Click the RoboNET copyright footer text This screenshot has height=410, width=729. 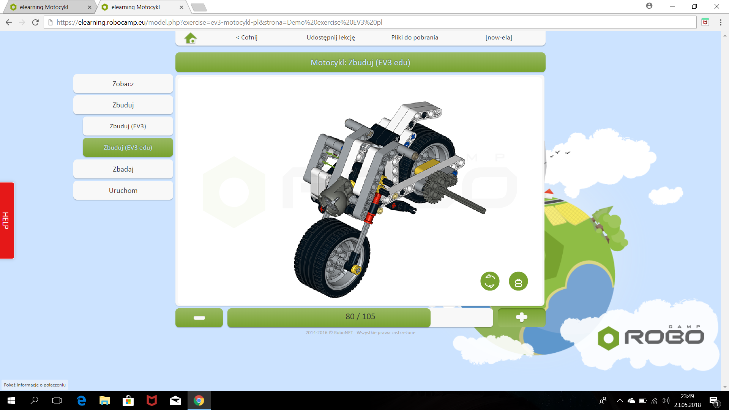pyautogui.click(x=360, y=333)
